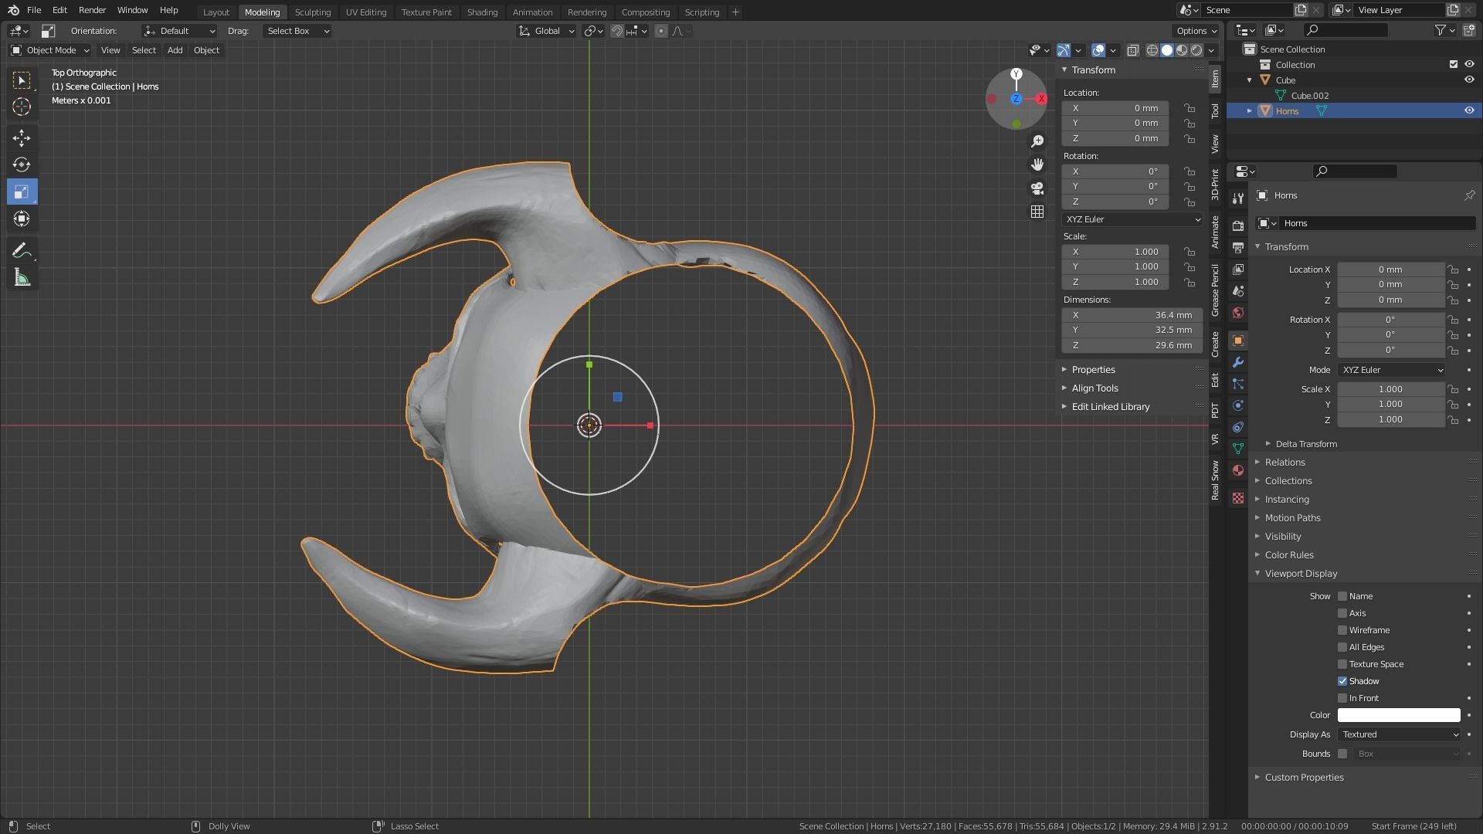Viewport: 1483px width, 834px height.
Task: Open Particles properties tab
Action: [1238, 384]
